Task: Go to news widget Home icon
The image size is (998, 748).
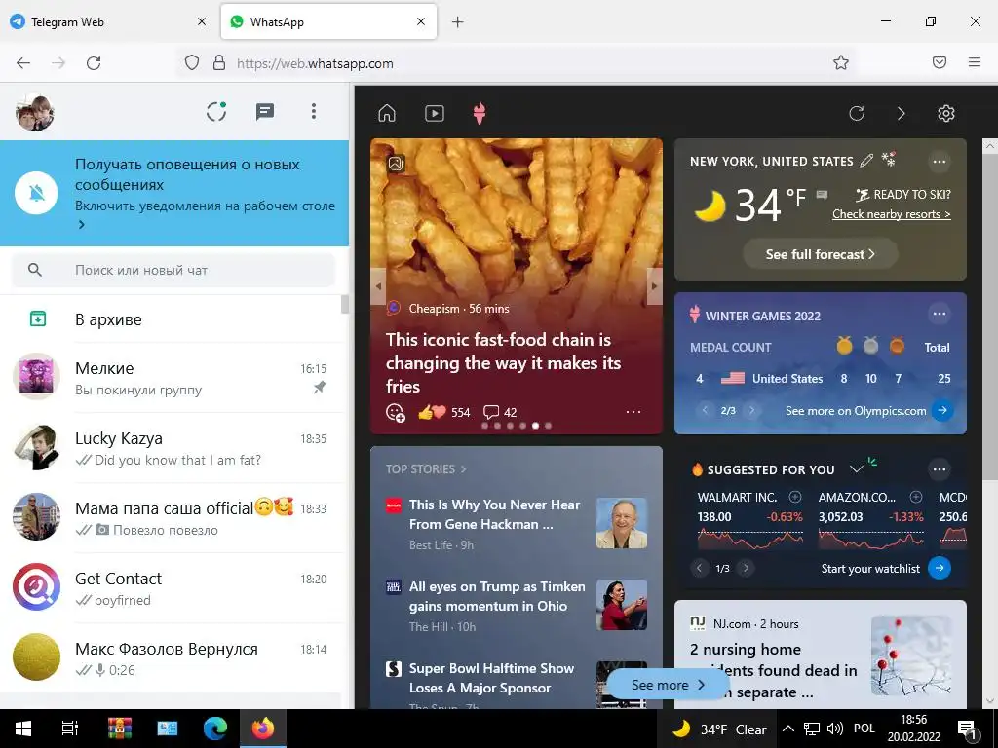Action: [x=386, y=113]
